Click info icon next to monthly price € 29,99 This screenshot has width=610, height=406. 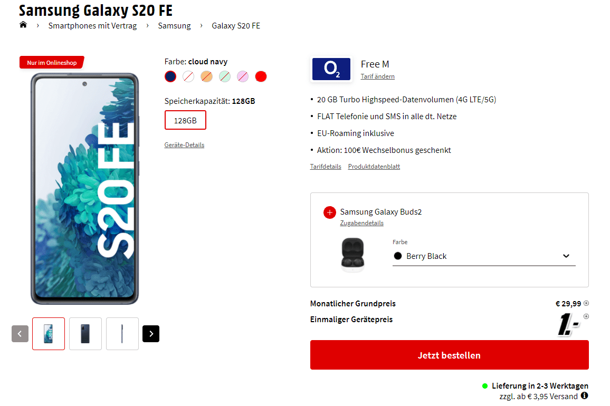coord(586,303)
